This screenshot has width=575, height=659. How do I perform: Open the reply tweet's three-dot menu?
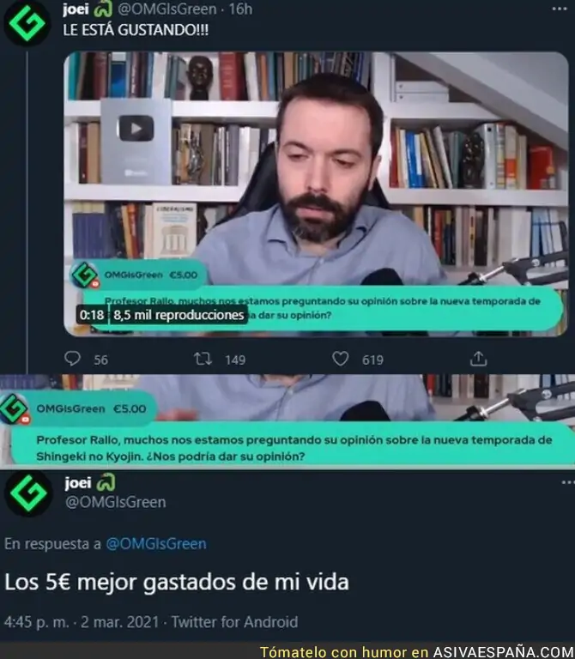pyautogui.click(x=568, y=482)
